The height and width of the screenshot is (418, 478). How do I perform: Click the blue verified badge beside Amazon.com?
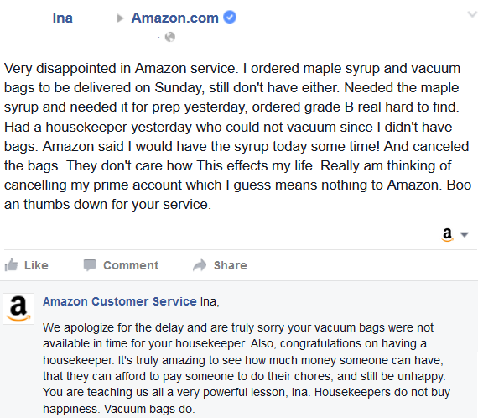pos(230,17)
